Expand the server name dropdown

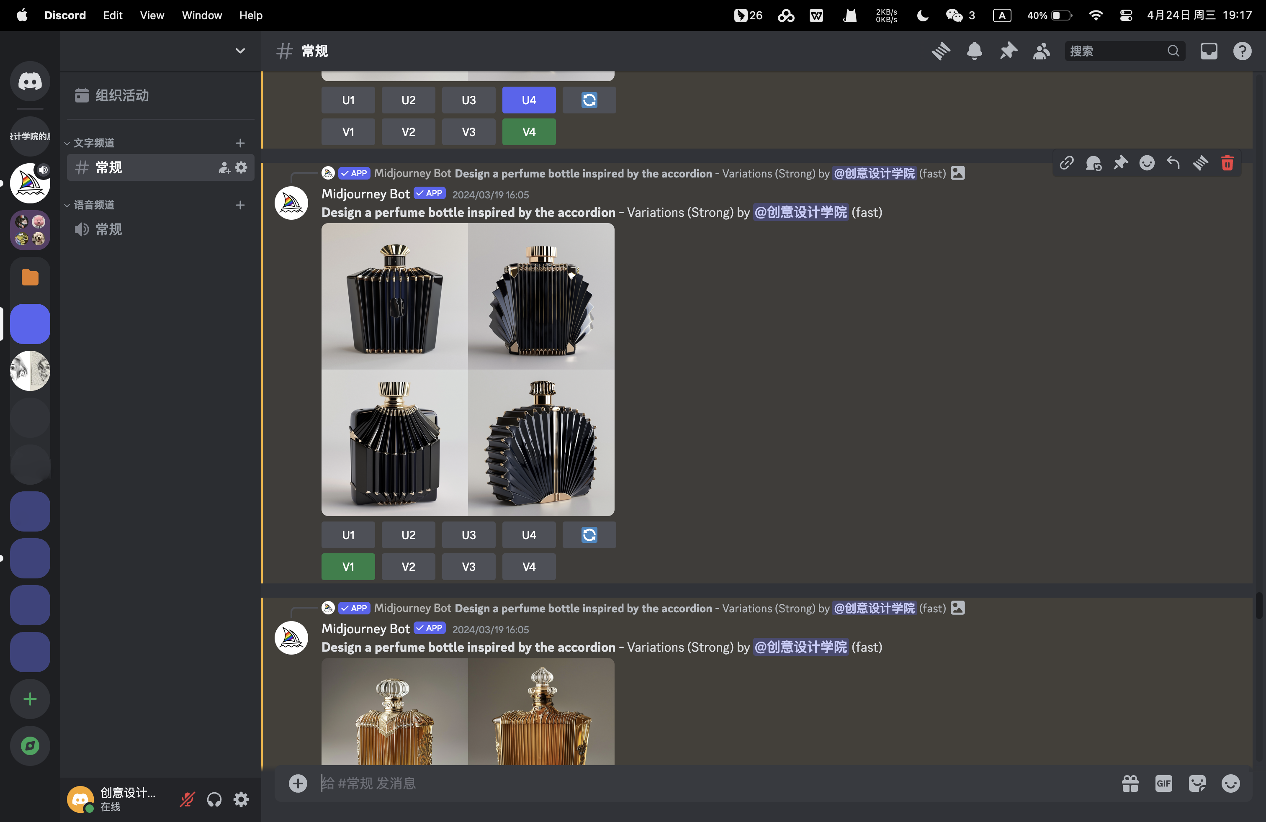point(240,51)
